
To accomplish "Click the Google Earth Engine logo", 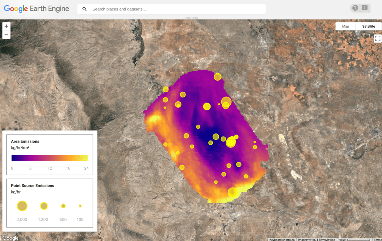I will (x=36, y=8).
